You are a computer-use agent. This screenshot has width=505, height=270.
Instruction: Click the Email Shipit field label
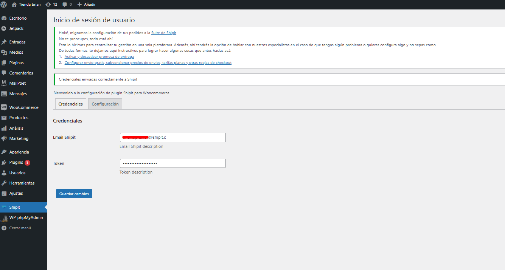click(64, 137)
